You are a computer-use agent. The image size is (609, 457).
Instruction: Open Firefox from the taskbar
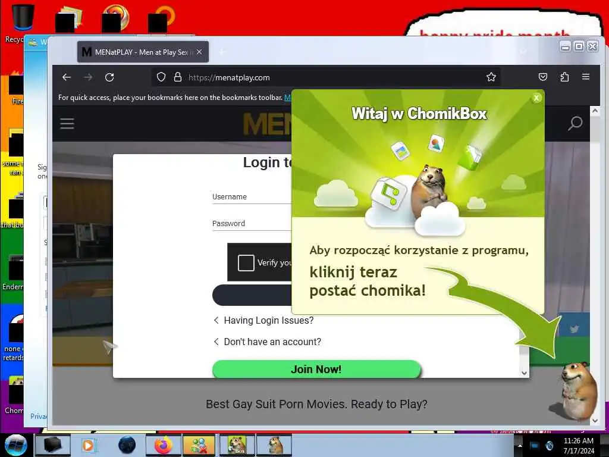click(x=164, y=445)
